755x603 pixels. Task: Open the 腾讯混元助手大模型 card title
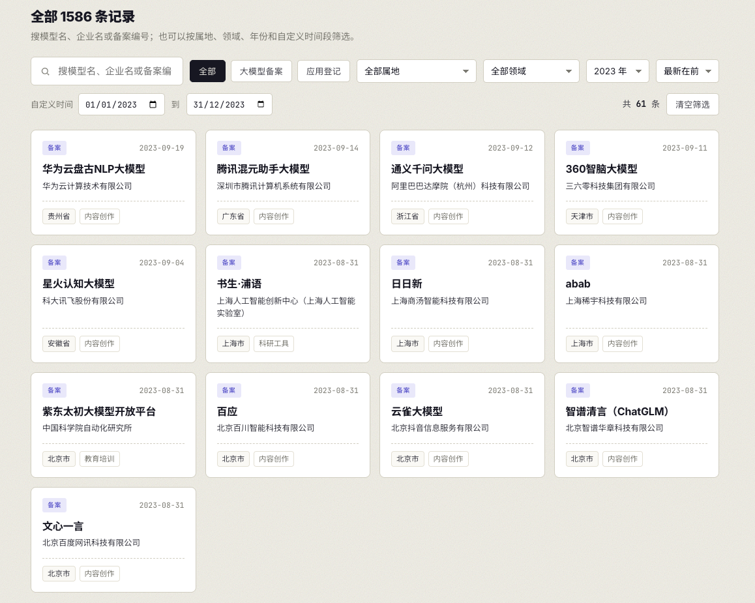[263, 169]
